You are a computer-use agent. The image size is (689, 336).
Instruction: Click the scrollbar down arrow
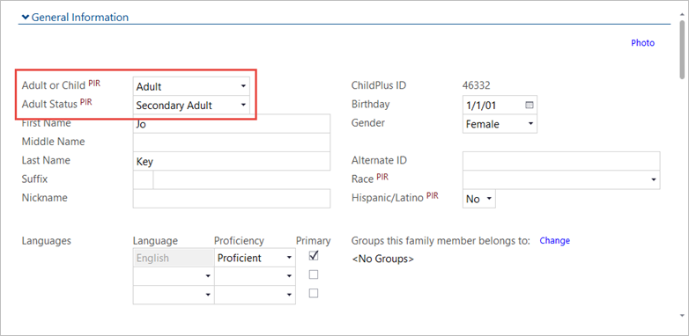click(x=682, y=315)
